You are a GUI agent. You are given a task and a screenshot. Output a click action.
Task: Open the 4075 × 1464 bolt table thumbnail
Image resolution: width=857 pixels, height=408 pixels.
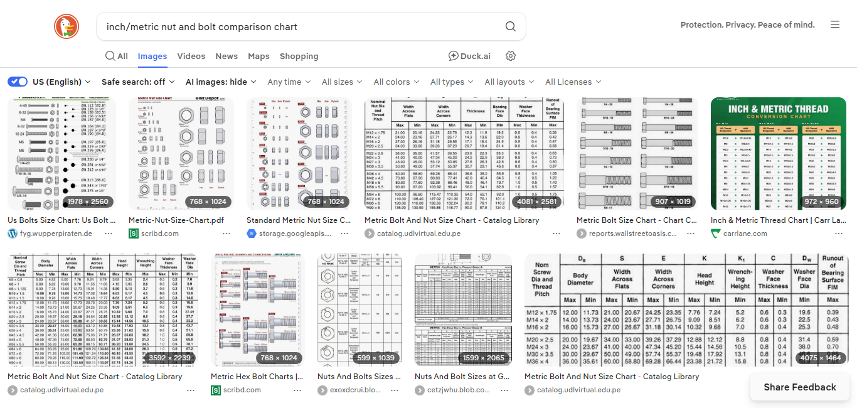tap(686, 310)
